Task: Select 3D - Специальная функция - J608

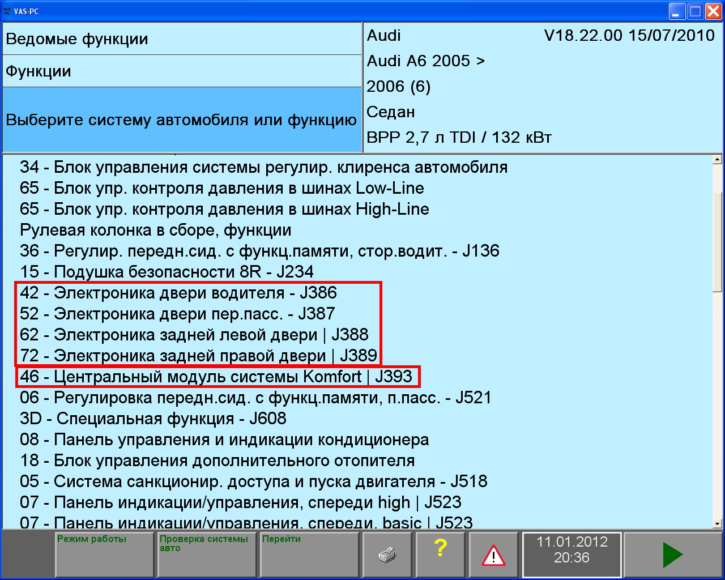Action: pos(153,419)
